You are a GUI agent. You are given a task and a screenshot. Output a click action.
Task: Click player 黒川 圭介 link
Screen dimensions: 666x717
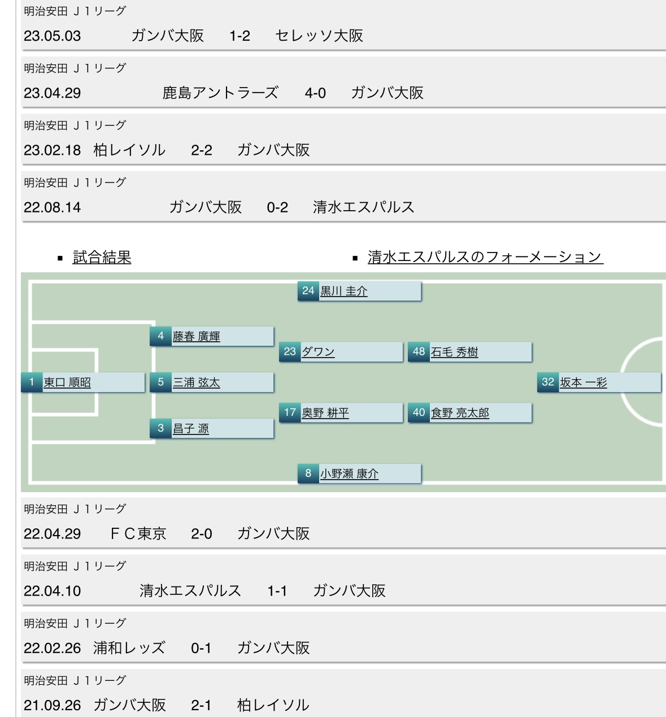[x=343, y=292]
